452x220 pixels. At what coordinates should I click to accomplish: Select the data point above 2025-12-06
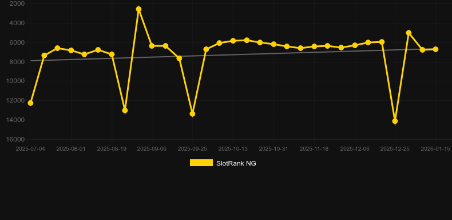[355, 45]
